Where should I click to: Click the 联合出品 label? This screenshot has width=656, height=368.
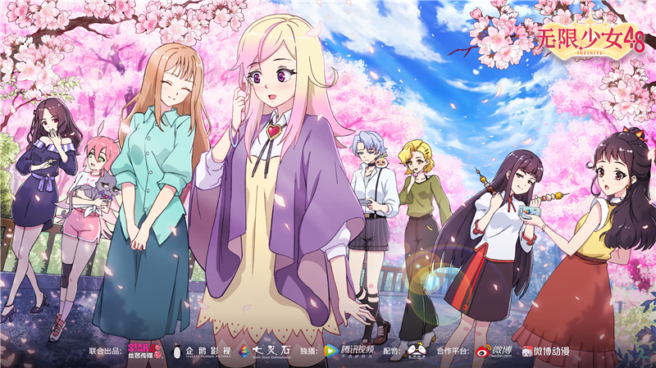pos(105,351)
